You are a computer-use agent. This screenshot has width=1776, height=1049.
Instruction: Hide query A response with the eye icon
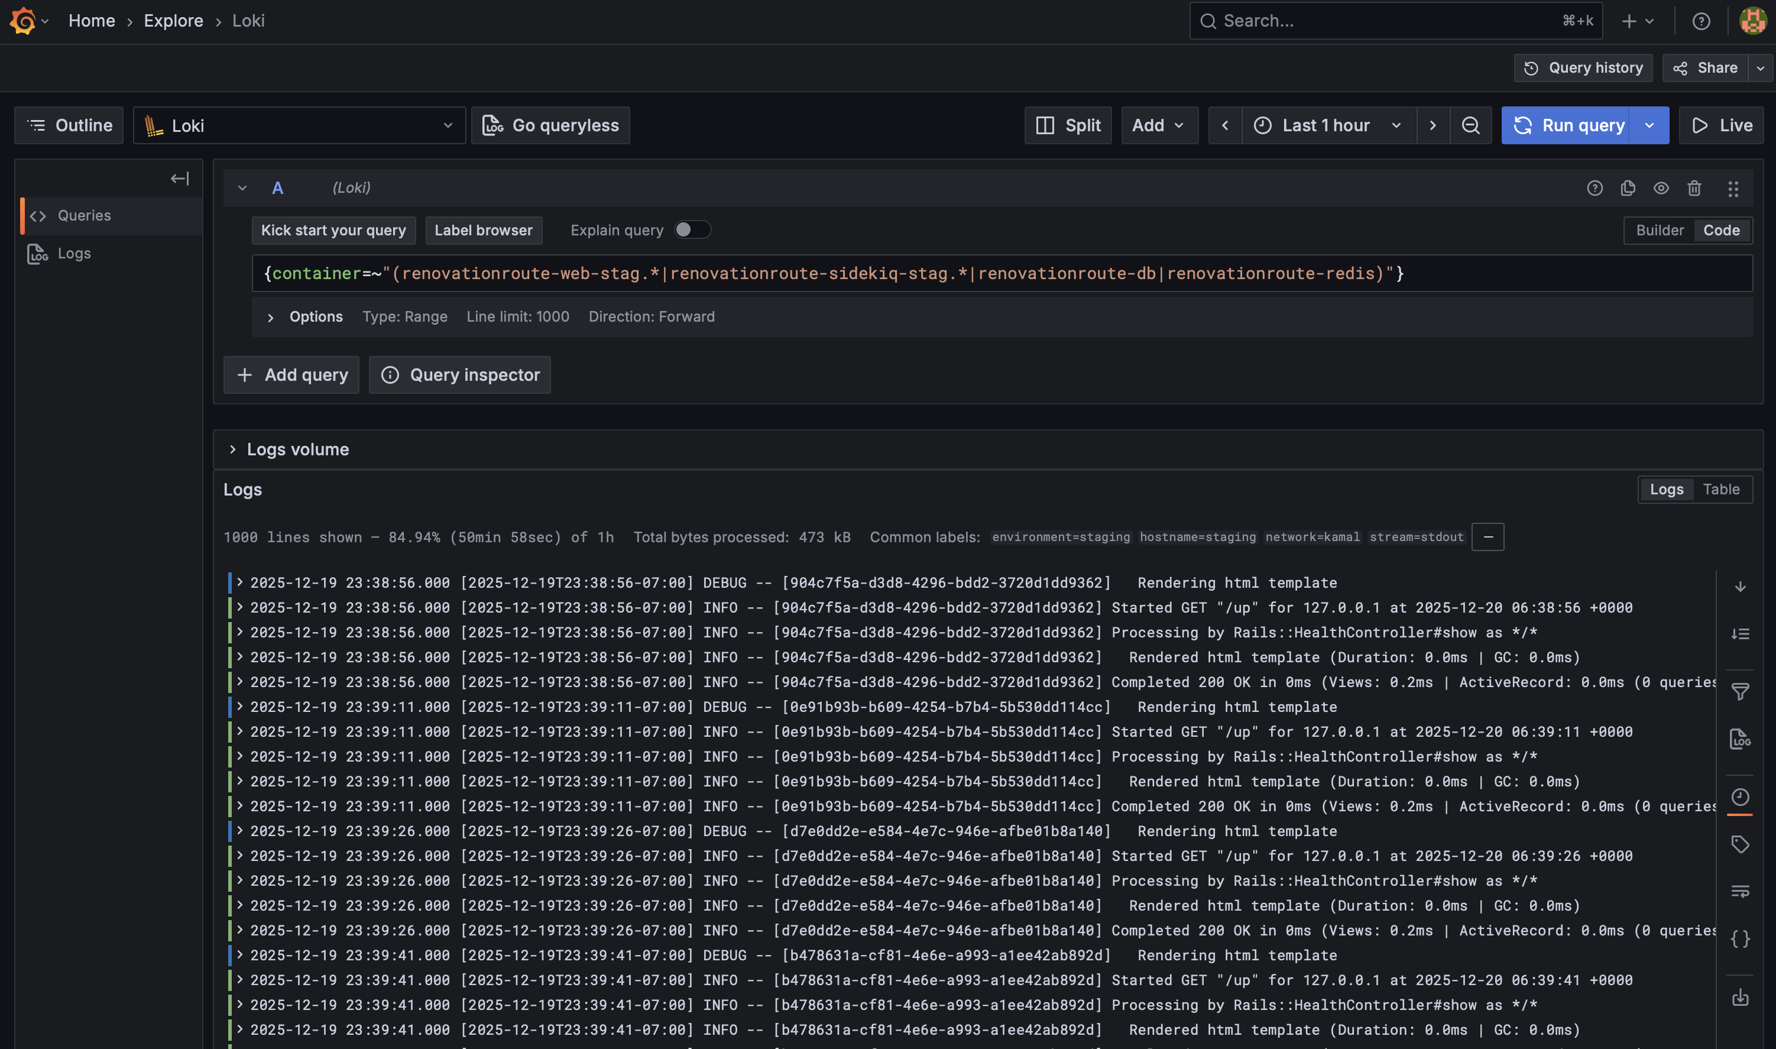[x=1661, y=188]
